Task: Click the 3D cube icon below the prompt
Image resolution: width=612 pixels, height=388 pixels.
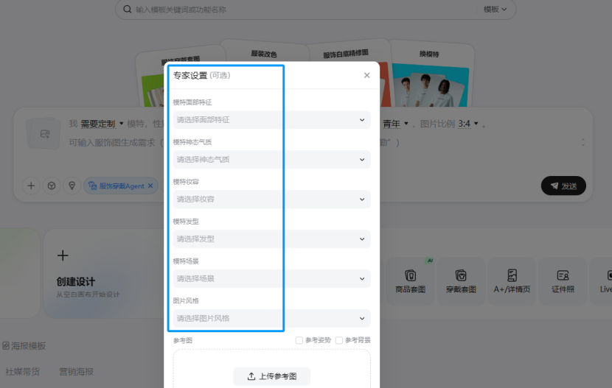Action: [x=52, y=186]
